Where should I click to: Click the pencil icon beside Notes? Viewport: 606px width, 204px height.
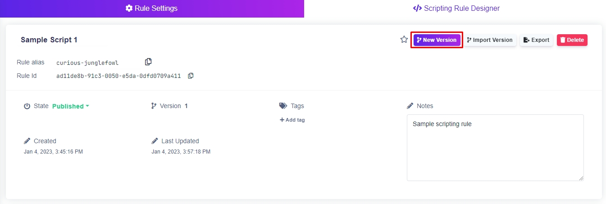[x=410, y=106]
